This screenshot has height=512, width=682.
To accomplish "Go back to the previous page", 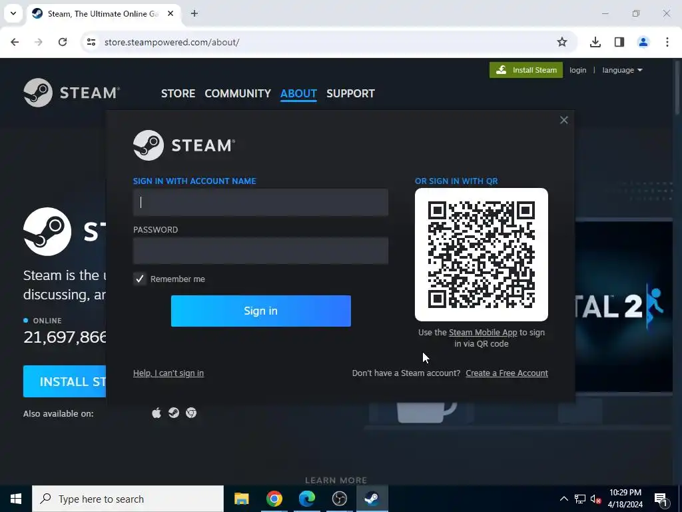I will (15, 42).
